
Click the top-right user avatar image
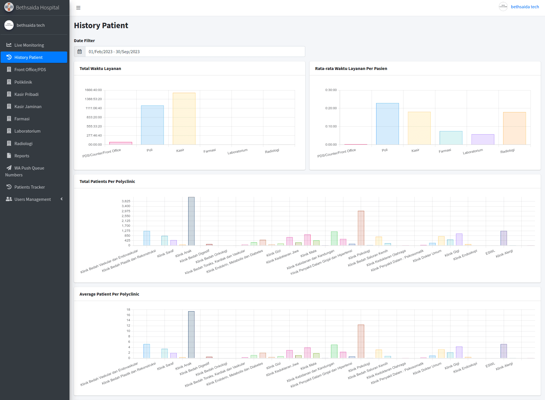(503, 7)
